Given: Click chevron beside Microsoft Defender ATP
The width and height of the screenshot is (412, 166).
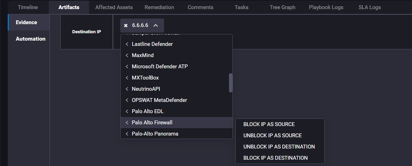Looking at the screenshot, I should (127, 67).
